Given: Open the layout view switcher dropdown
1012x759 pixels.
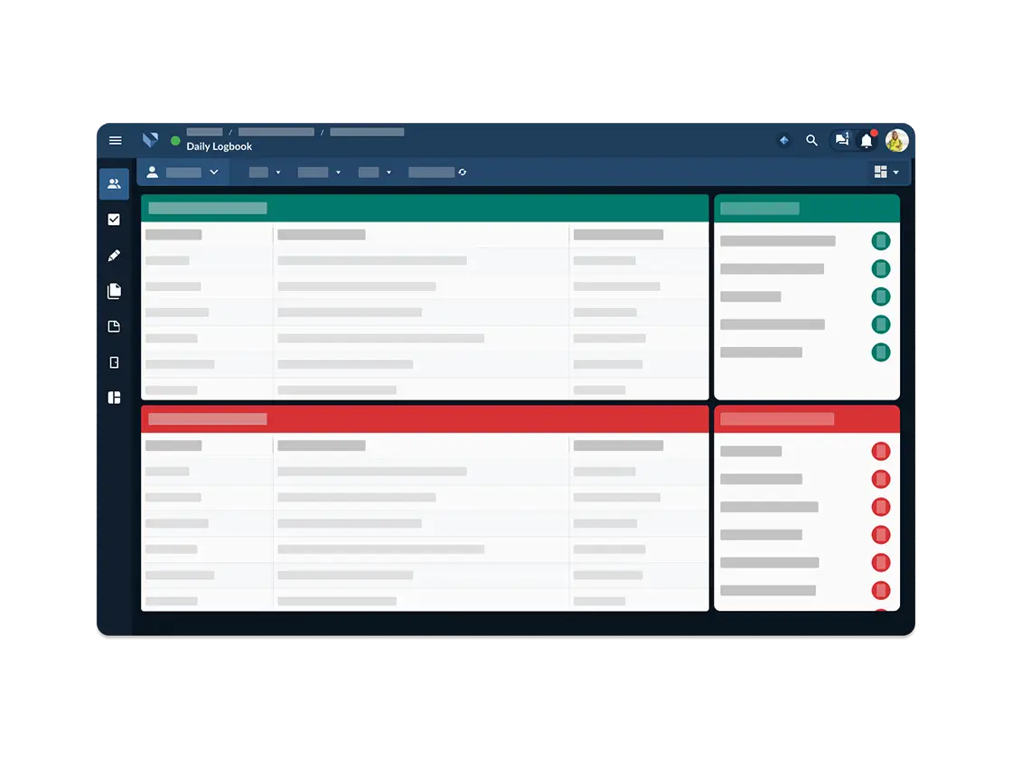Looking at the screenshot, I should tap(886, 172).
